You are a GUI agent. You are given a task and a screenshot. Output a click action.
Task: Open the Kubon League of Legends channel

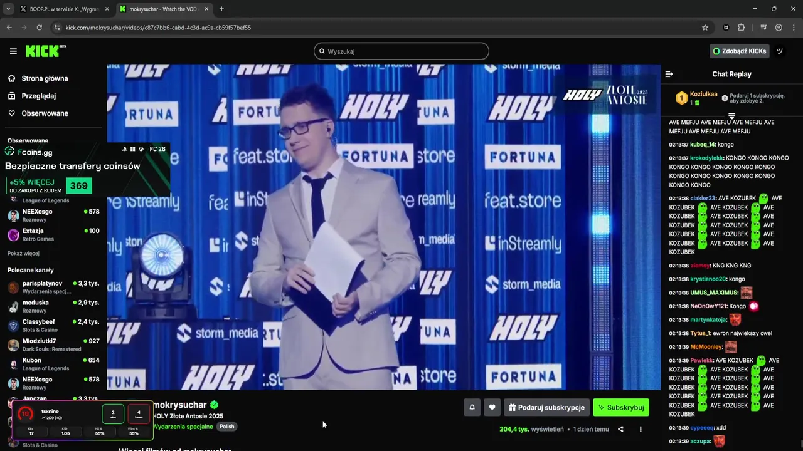53,364
